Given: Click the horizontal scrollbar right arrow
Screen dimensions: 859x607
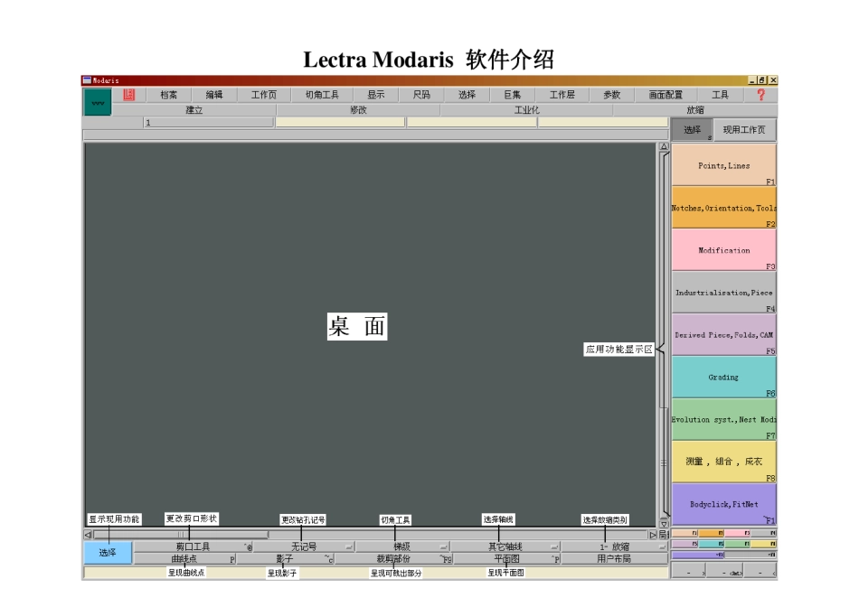Looking at the screenshot, I should 653,534.
